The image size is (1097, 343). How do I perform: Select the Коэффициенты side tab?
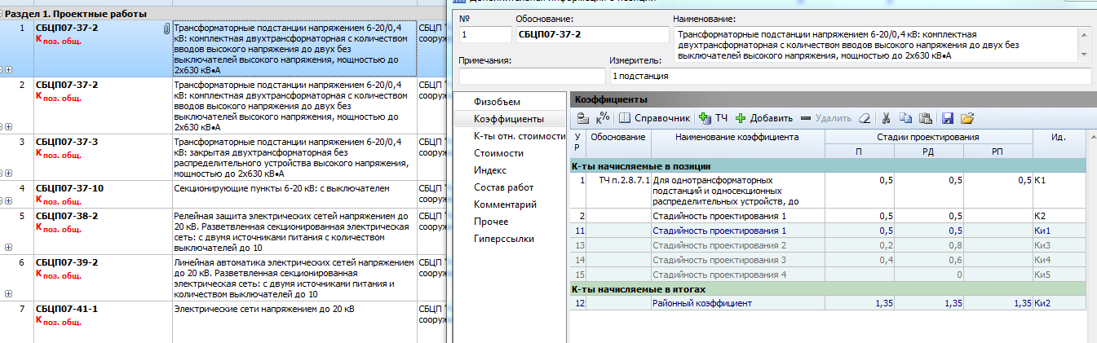(509, 119)
